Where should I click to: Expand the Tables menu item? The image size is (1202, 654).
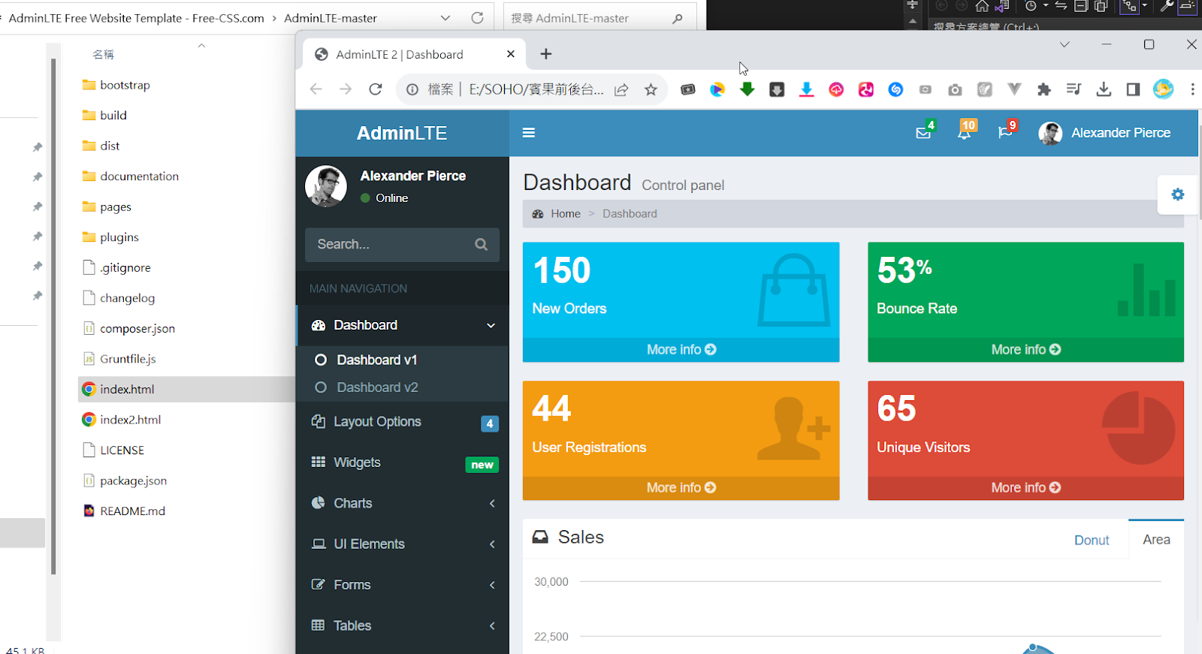coord(402,625)
